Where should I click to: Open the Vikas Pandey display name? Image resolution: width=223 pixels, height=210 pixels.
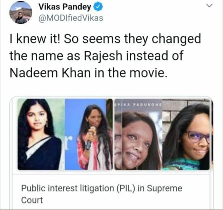point(65,7)
